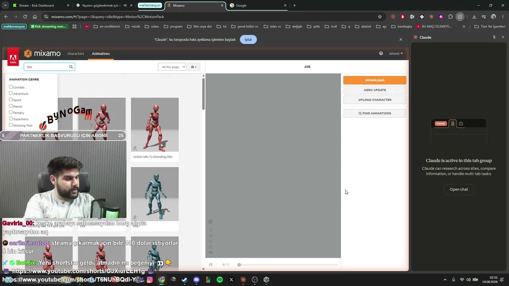Switch to the Stream - Kick Dashboard tab
Screen dimensions: 509x286
pyautogui.click(x=41, y=6)
